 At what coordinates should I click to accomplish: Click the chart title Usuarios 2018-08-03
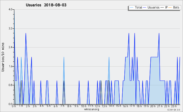point(46,5)
